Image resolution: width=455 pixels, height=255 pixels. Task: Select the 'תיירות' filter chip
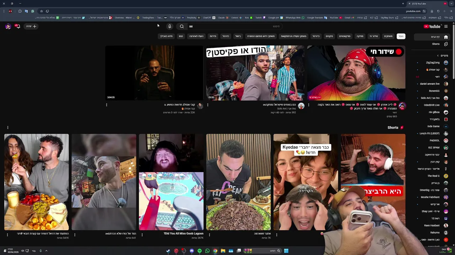pyautogui.click(x=213, y=36)
